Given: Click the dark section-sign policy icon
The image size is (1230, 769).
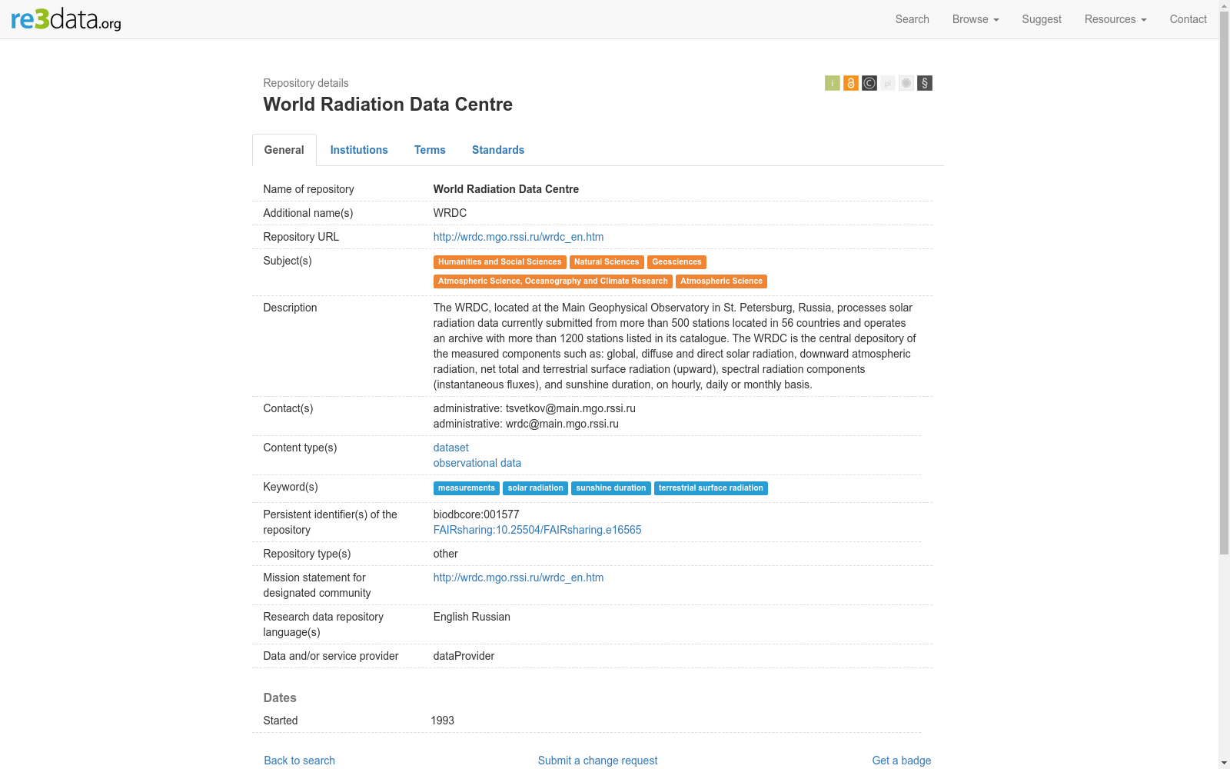Looking at the screenshot, I should [924, 83].
